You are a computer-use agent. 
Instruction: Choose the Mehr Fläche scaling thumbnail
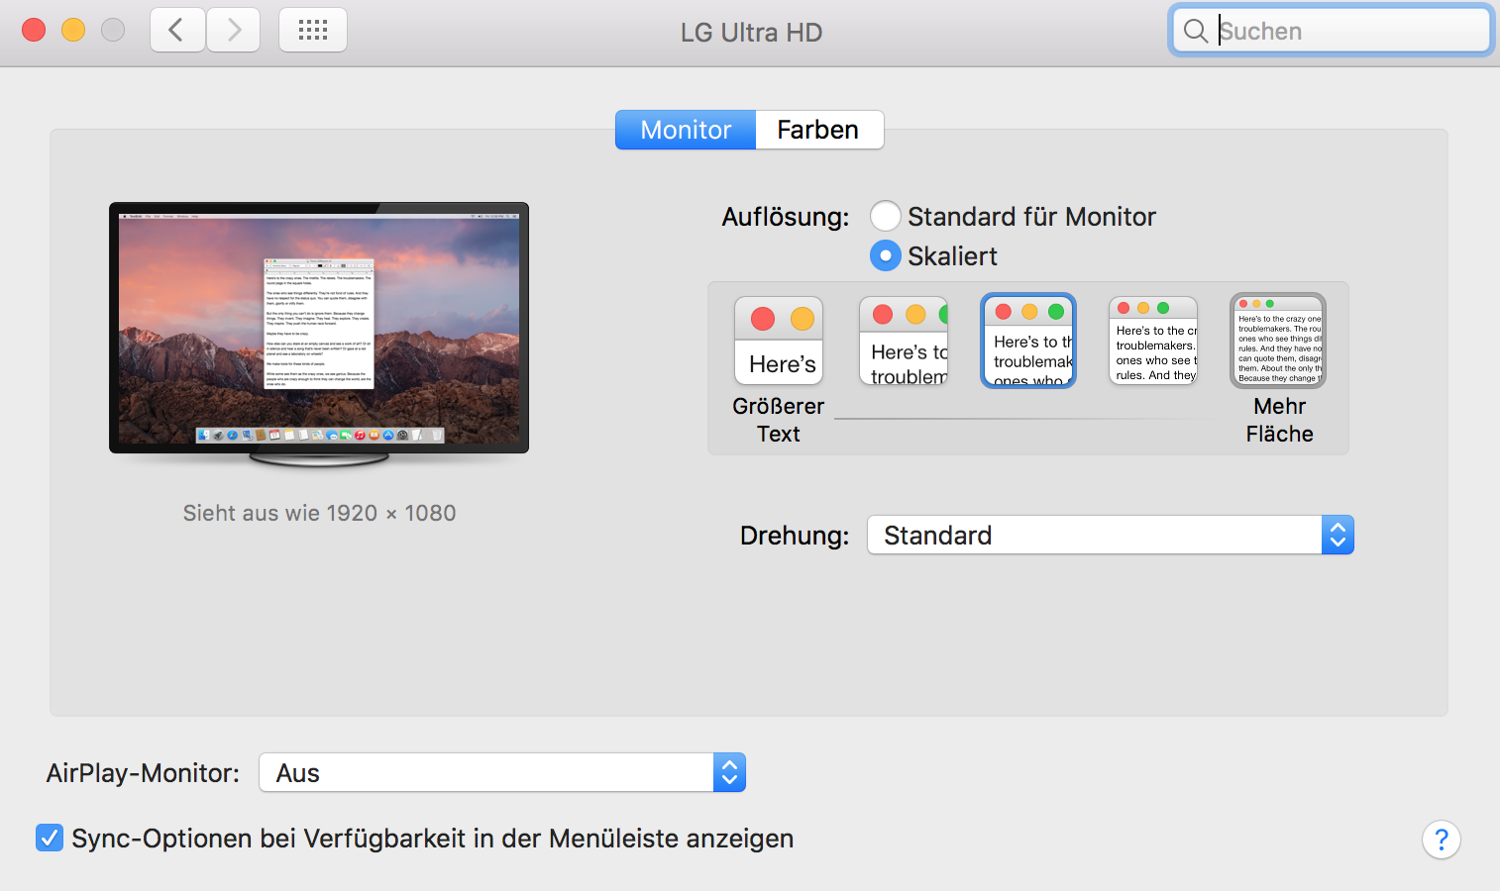(1278, 341)
